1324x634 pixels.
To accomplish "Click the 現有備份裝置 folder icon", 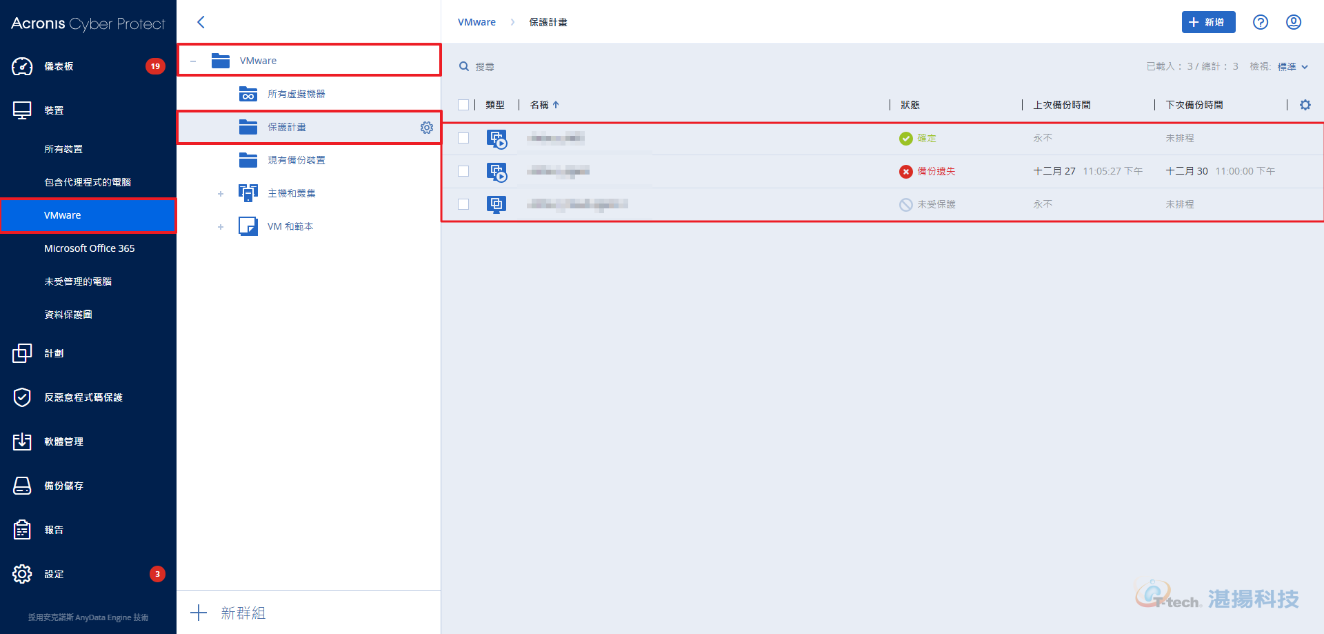I will coord(248,160).
